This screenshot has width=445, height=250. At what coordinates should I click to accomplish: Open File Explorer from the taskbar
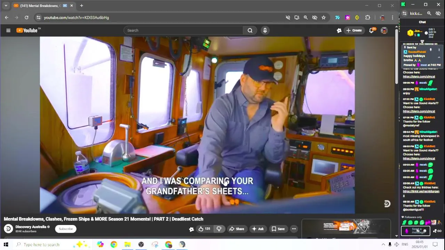tap(127, 244)
